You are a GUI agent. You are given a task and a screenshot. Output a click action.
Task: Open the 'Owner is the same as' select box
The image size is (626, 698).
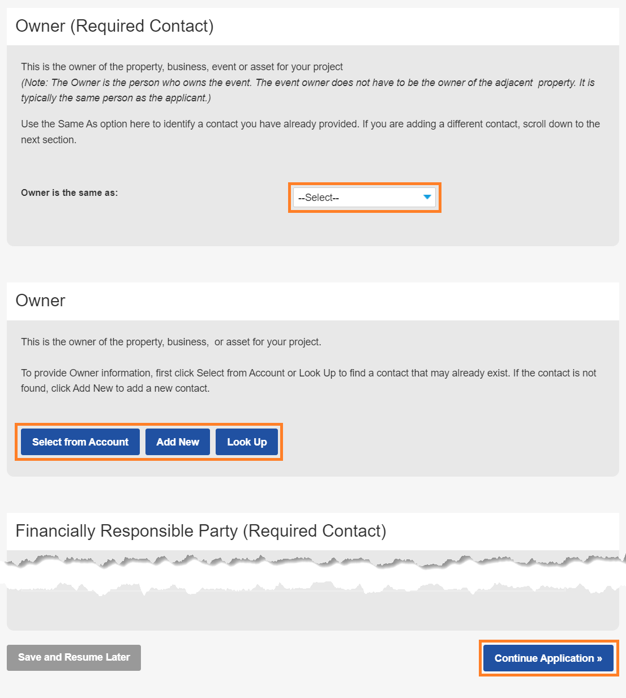pos(364,198)
